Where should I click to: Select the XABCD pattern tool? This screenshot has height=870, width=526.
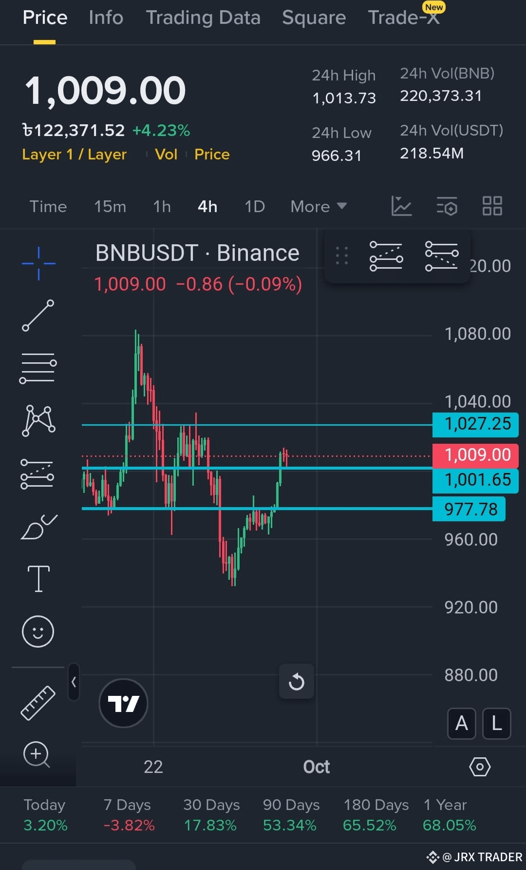[x=38, y=420]
